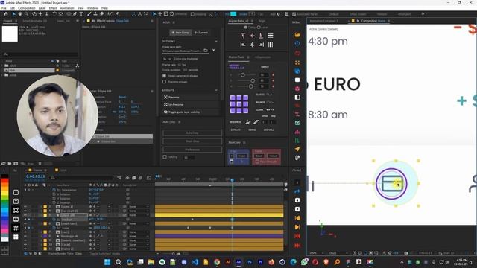The width and height of the screenshot is (477, 268).
Task: Open the File menu
Action: tap(4, 8)
